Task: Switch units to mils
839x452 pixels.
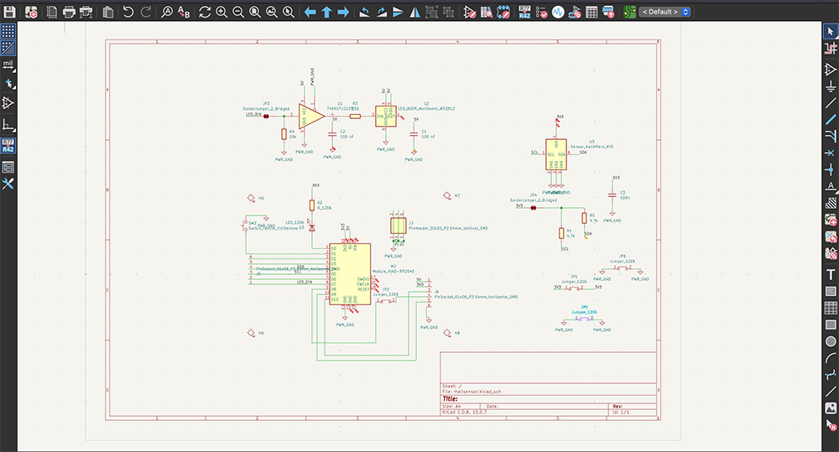Action: pyautogui.click(x=8, y=65)
